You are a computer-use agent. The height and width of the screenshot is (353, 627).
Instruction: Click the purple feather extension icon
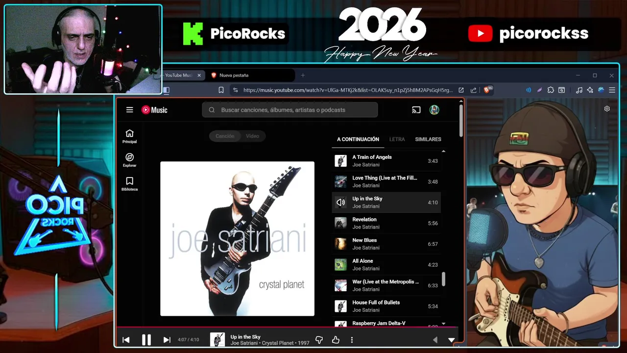click(x=539, y=90)
